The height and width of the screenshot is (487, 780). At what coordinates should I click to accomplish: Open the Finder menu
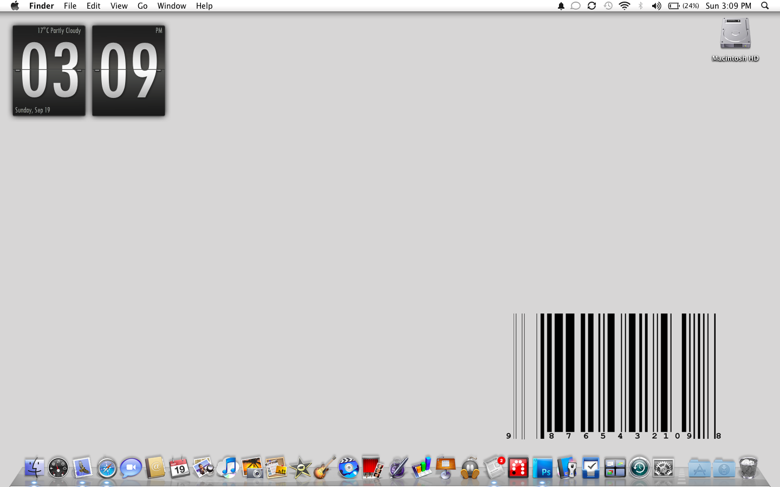(x=42, y=6)
